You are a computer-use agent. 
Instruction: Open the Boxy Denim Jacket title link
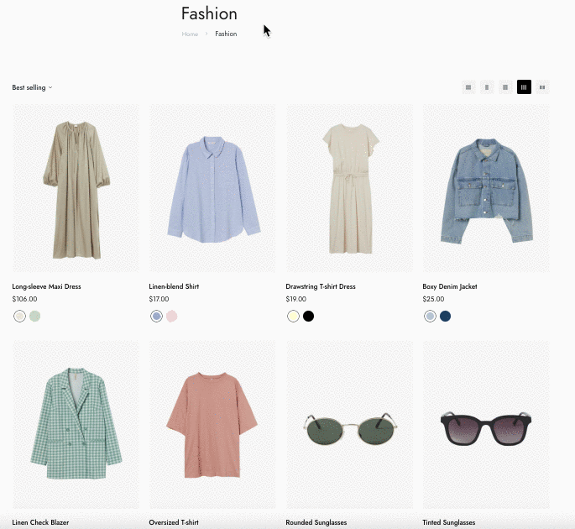(449, 286)
